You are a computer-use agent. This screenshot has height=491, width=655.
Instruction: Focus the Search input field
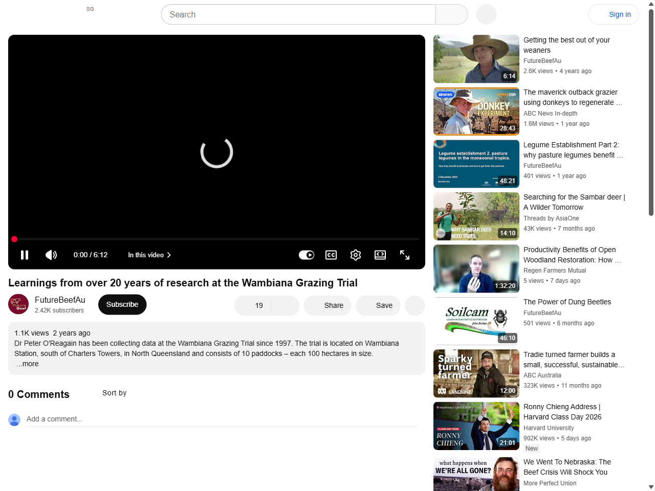298,14
